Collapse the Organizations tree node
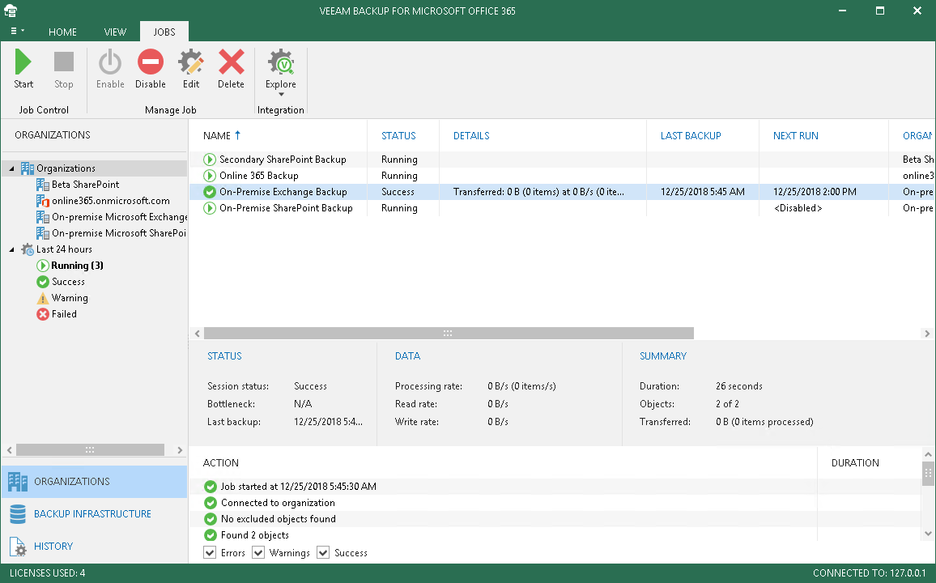Screen dimensions: 936x583 pos(11,169)
